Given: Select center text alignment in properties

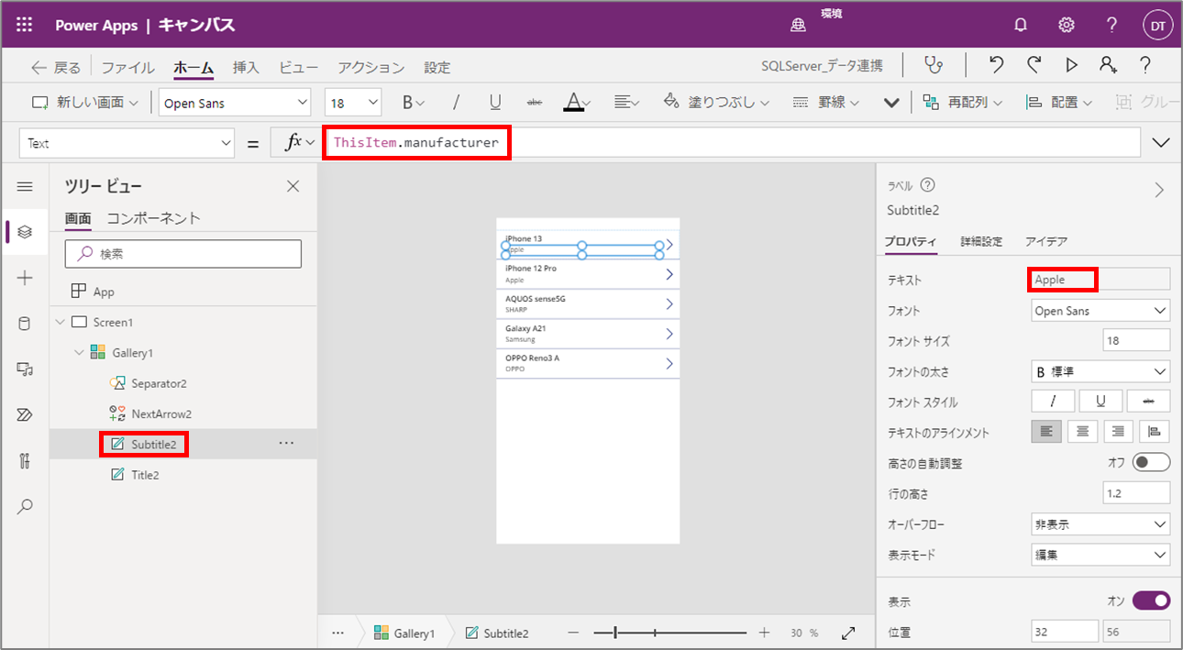Looking at the screenshot, I should coord(1082,432).
